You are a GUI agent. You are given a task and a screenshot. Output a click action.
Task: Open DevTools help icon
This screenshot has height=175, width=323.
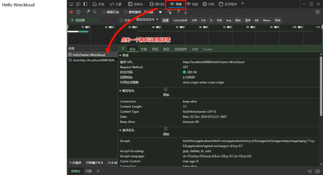coord(311,4)
